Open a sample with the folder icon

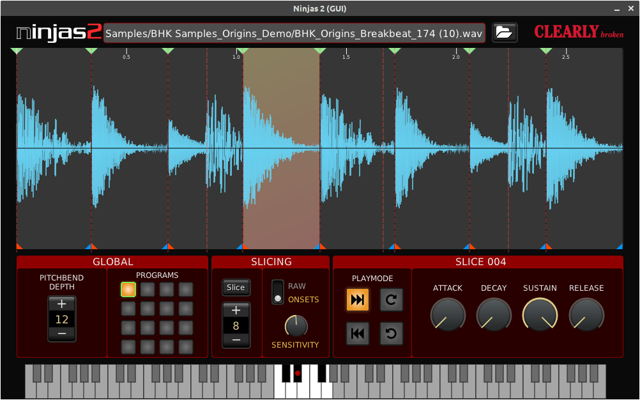pos(504,32)
